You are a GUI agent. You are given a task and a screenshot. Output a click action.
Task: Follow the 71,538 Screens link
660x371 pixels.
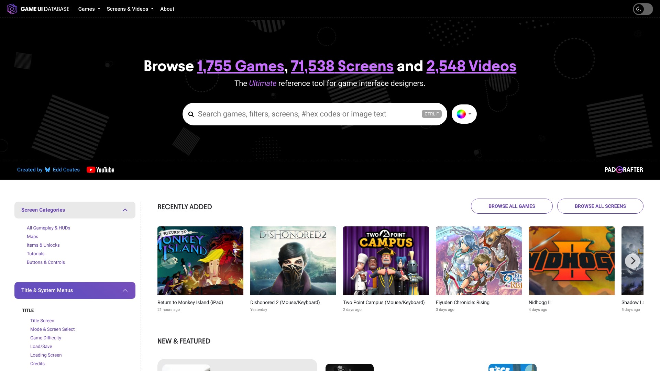tap(342, 66)
